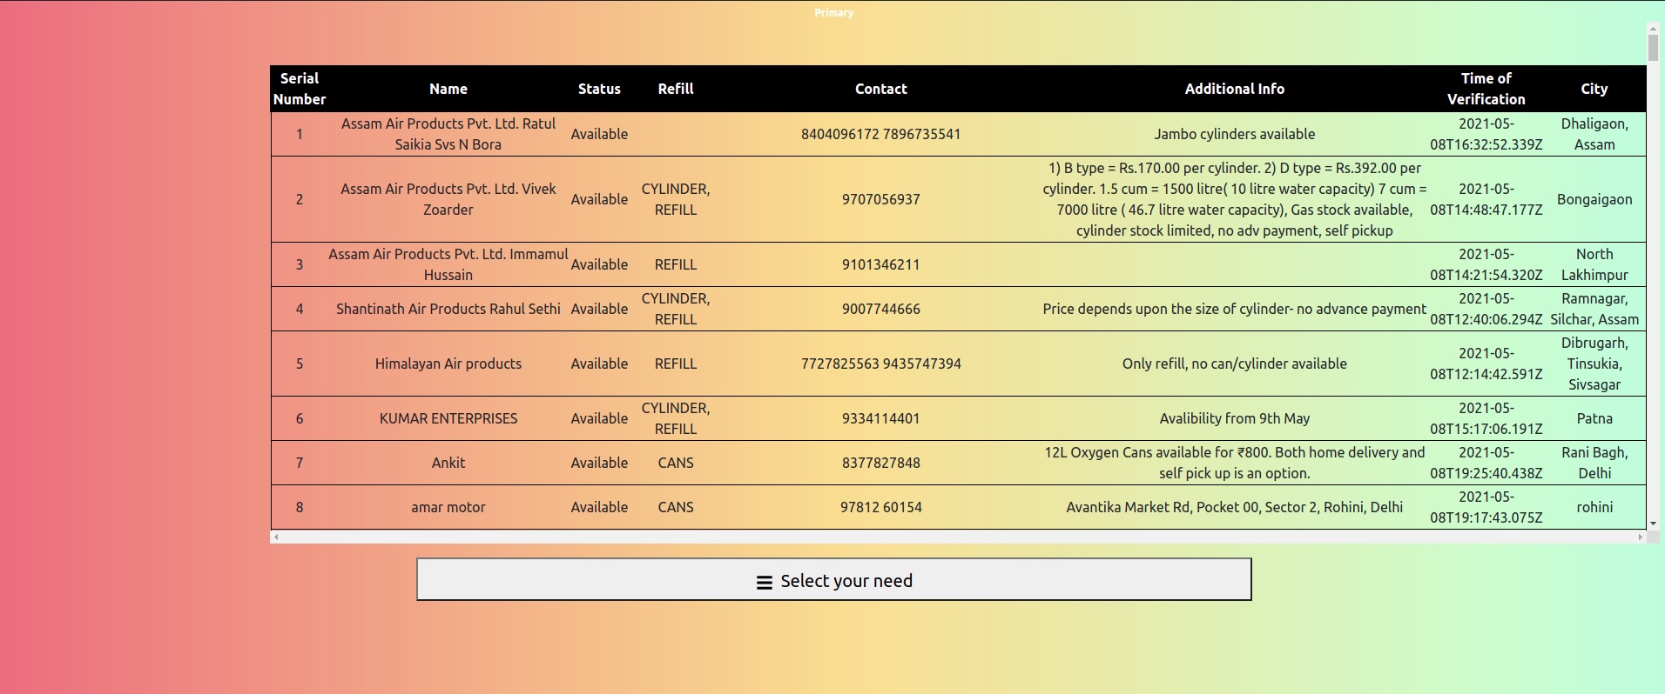Click the hamburger icon beside Select your need
The width and height of the screenshot is (1665, 694).
[x=764, y=582]
